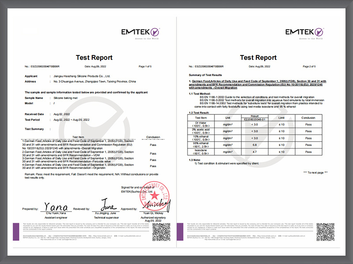This screenshot has height=264, width=353.
Task: Click 'Pass' for the Organotin summary item
Action: coord(153,166)
